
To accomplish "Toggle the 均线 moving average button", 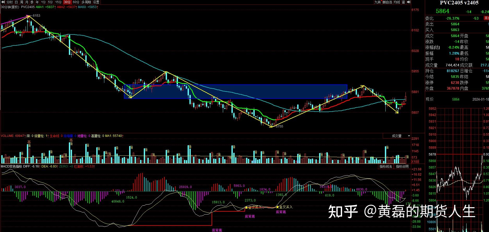I will coord(397,2).
